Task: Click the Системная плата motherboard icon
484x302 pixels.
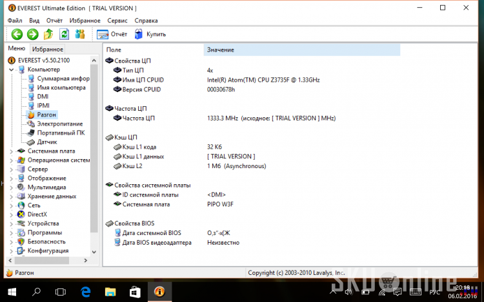Action: [21, 151]
